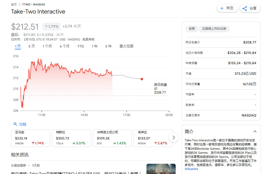Open the YTD chart view
This screenshot has height=174, width=265.
tap(80, 46)
